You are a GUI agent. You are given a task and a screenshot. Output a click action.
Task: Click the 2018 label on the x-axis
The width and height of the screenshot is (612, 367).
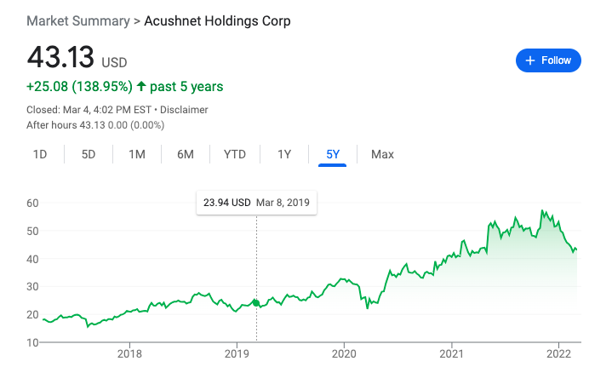129,354
